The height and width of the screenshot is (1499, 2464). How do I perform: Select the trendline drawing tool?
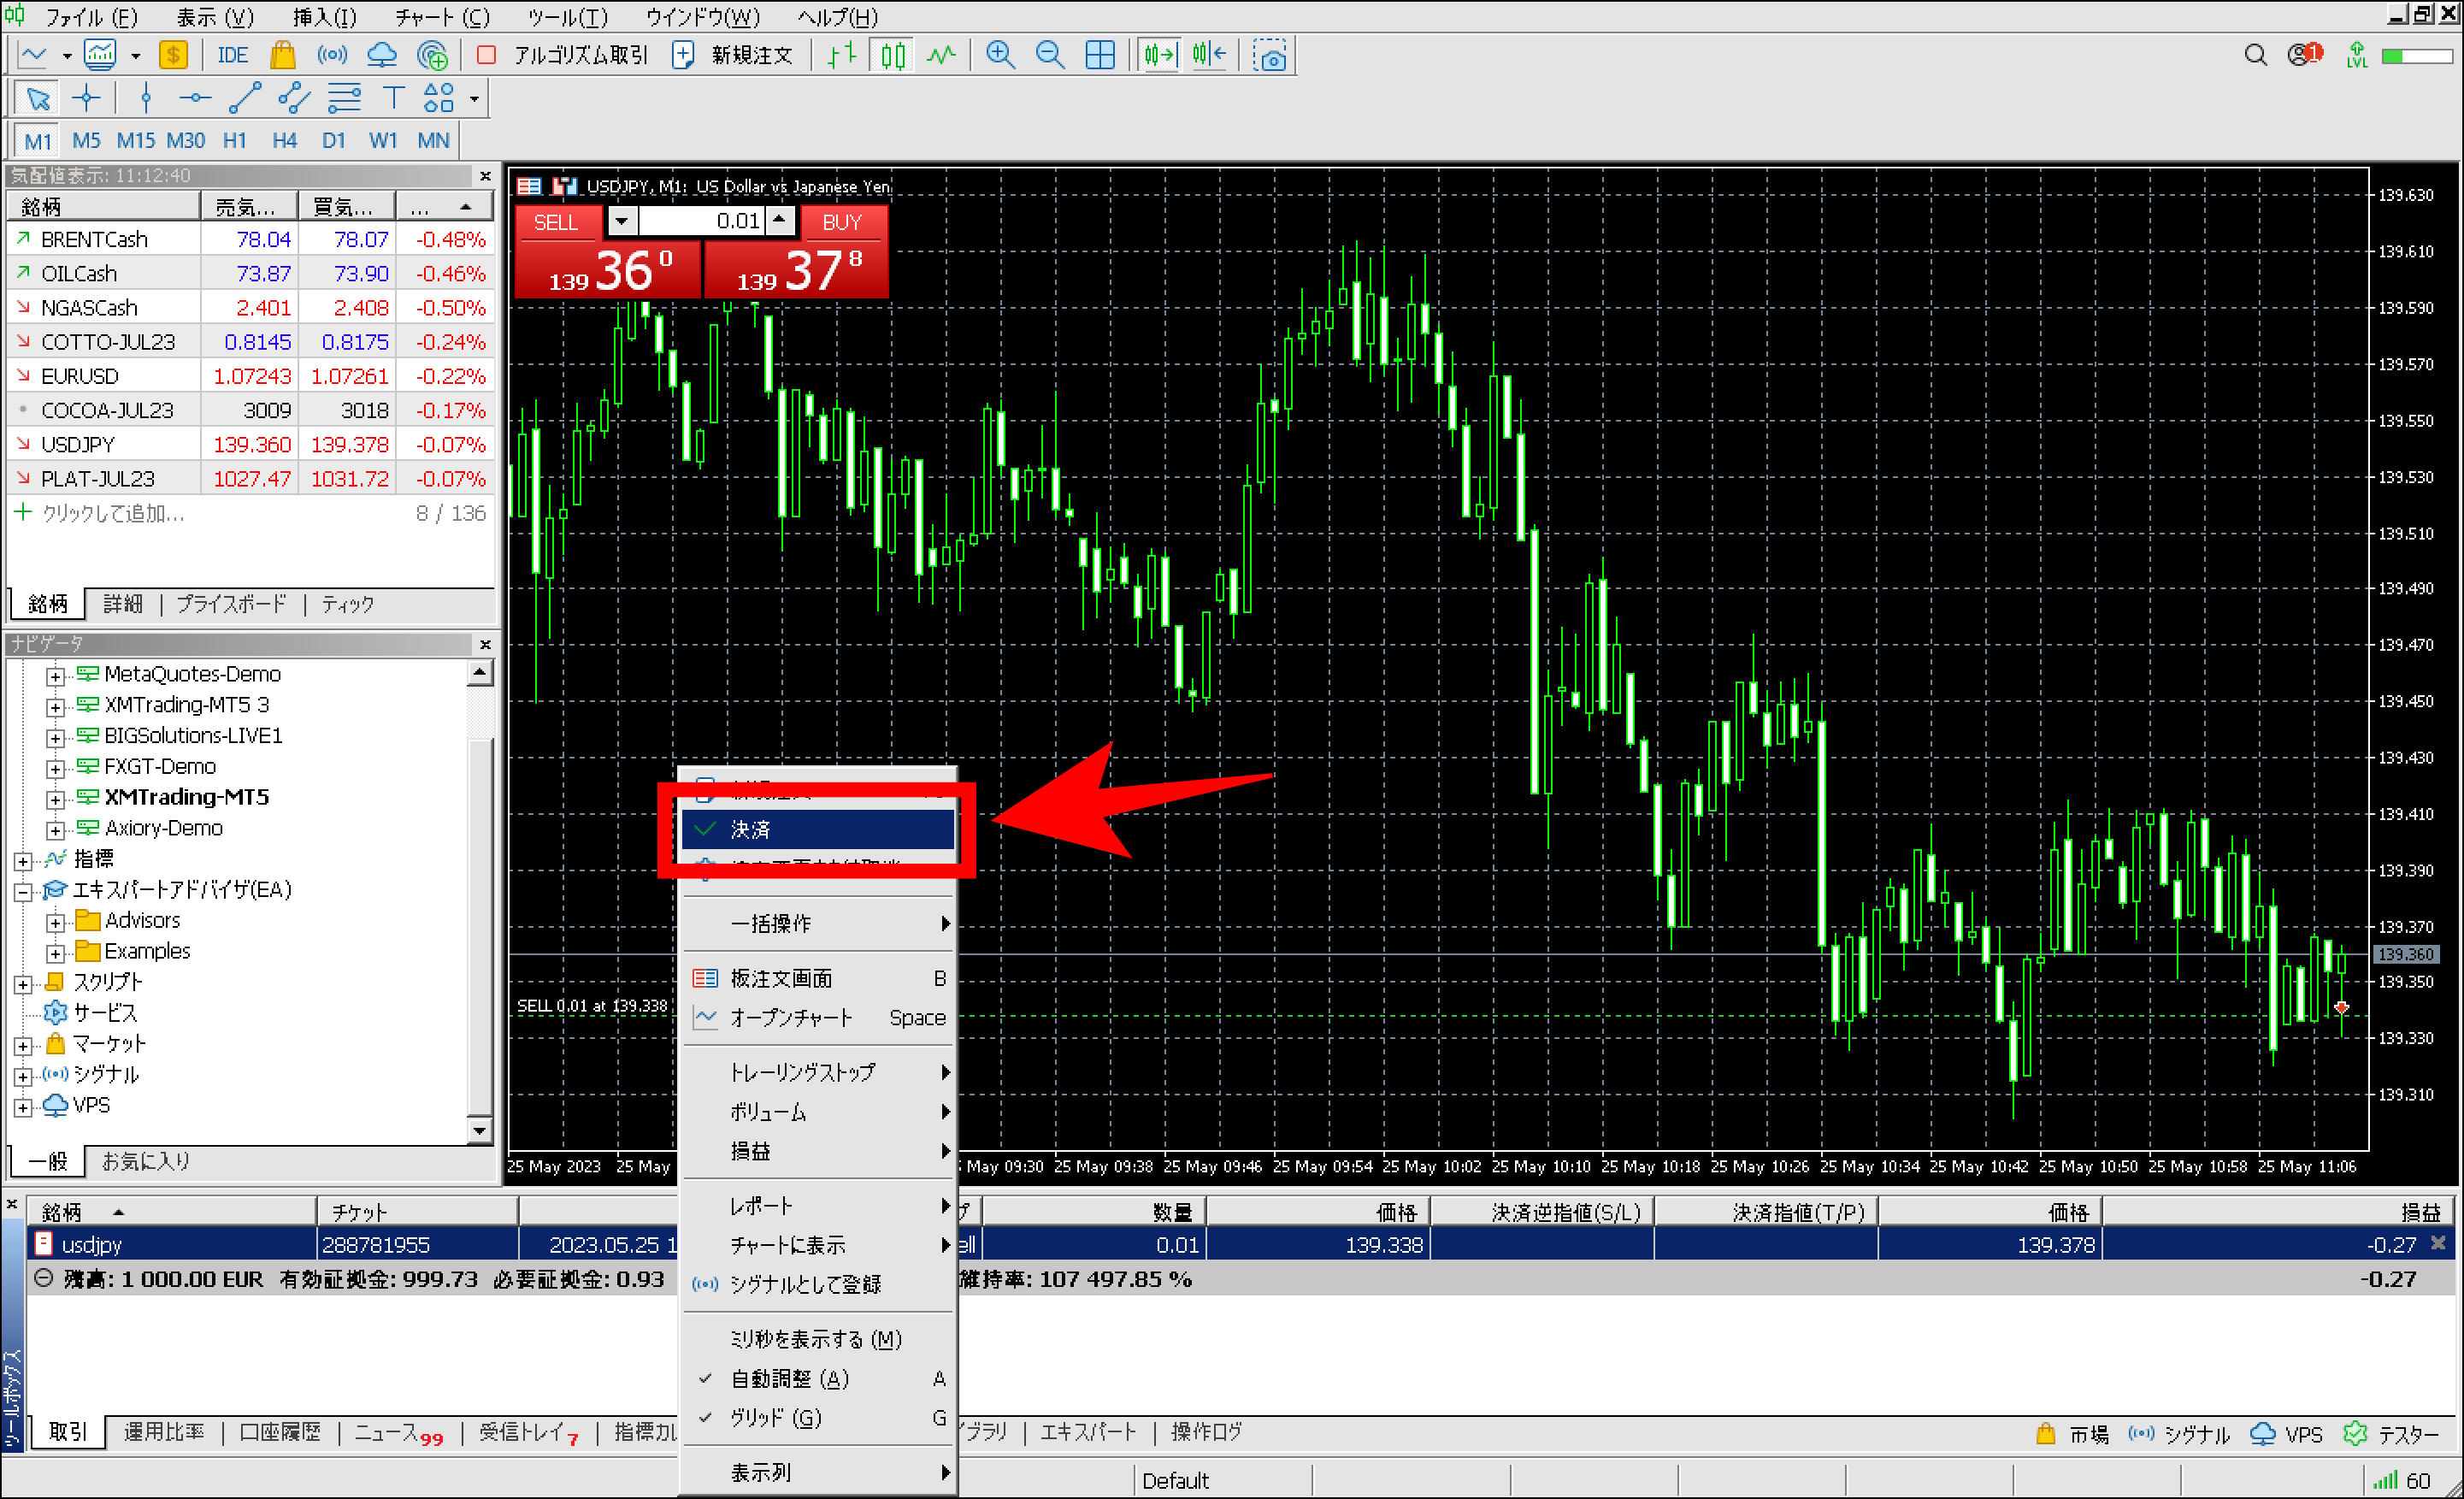pos(244,98)
